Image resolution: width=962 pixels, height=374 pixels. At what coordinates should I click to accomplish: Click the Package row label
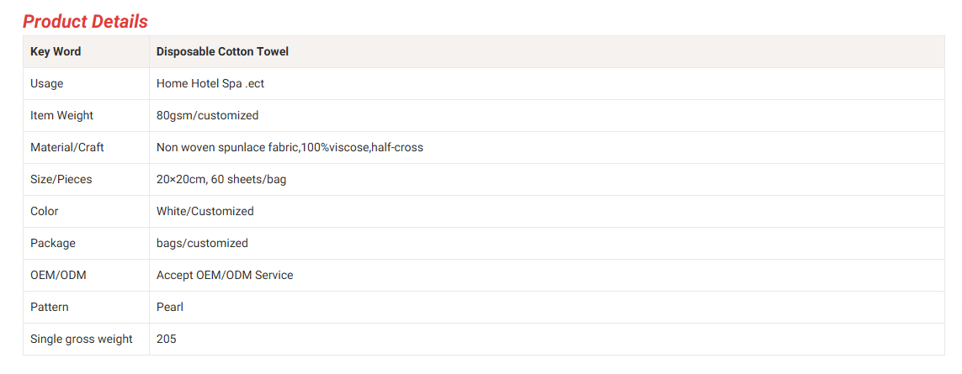point(53,243)
